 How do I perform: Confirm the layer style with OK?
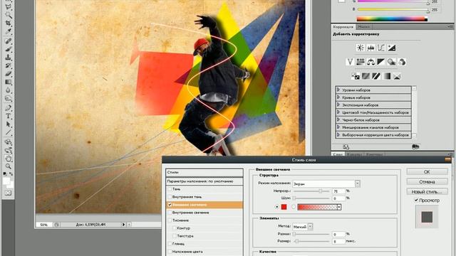(427, 171)
